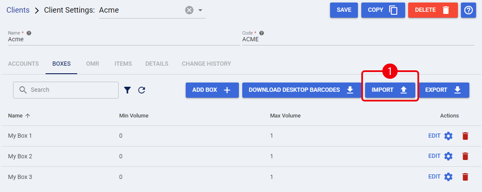Viewport: 482px width, 192px height.
Task: Click the magnifier icon in Search box
Action: 23,90
